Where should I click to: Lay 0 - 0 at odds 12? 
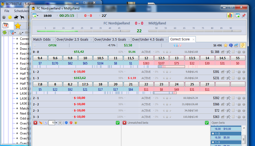146,58
